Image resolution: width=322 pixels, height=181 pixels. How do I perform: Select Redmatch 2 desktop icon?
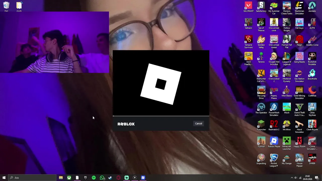[x=274, y=125]
